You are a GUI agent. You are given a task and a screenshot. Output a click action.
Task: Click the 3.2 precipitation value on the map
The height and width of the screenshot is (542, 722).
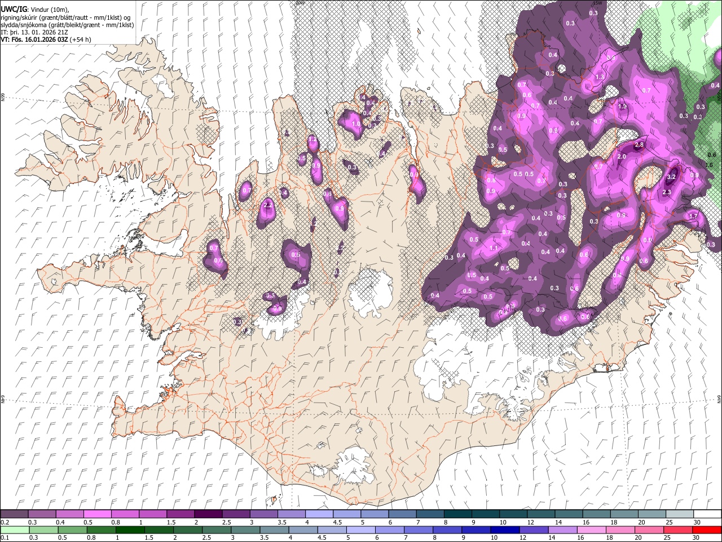pyautogui.click(x=671, y=177)
